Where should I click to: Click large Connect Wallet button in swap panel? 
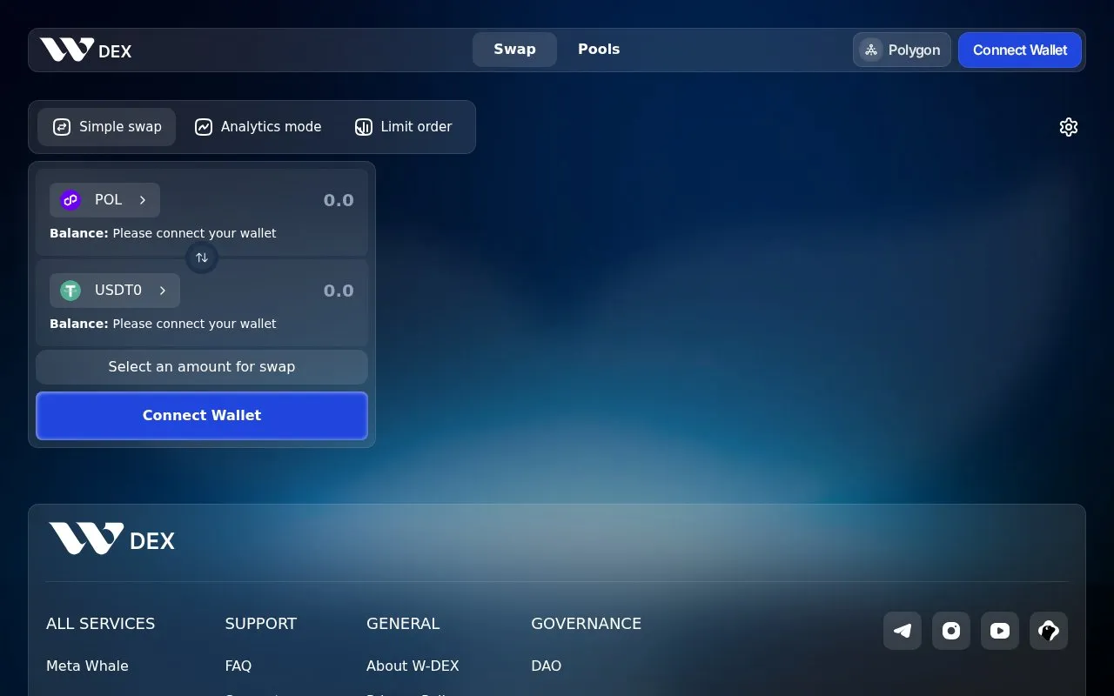click(x=202, y=416)
